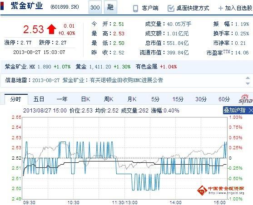Click the up arrow in news ticker

[248, 78]
